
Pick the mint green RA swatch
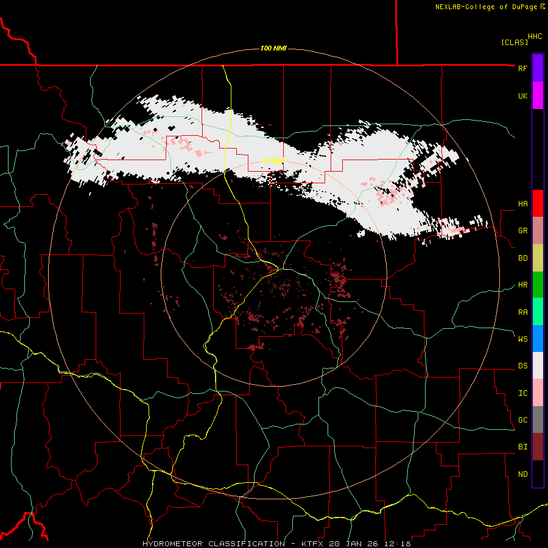(538, 312)
